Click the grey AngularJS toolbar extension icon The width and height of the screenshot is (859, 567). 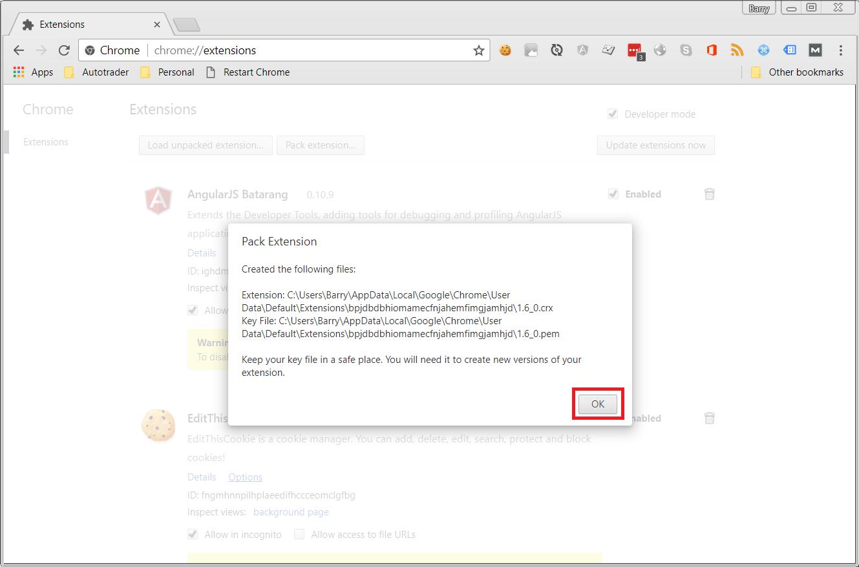point(582,50)
